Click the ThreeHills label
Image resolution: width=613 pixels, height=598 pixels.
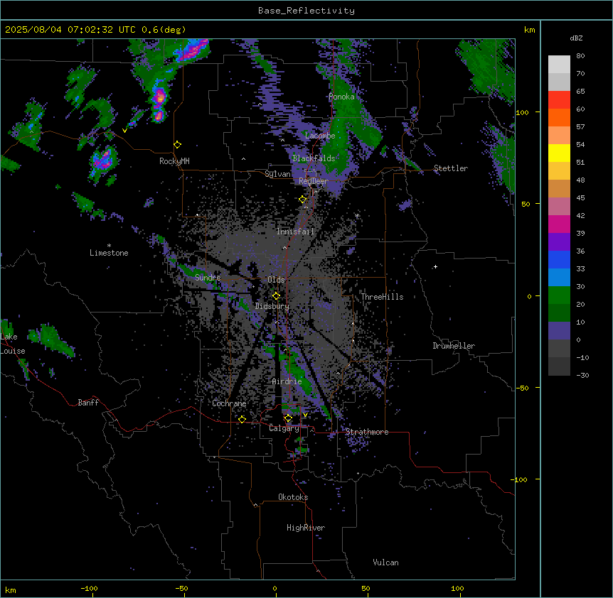382,297
